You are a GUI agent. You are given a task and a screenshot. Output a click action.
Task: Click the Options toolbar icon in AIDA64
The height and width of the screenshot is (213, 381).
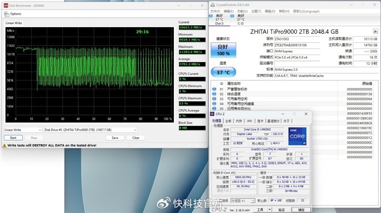(7, 14)
